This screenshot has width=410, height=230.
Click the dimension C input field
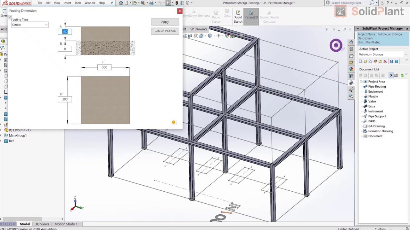click(x=104, y=67)
